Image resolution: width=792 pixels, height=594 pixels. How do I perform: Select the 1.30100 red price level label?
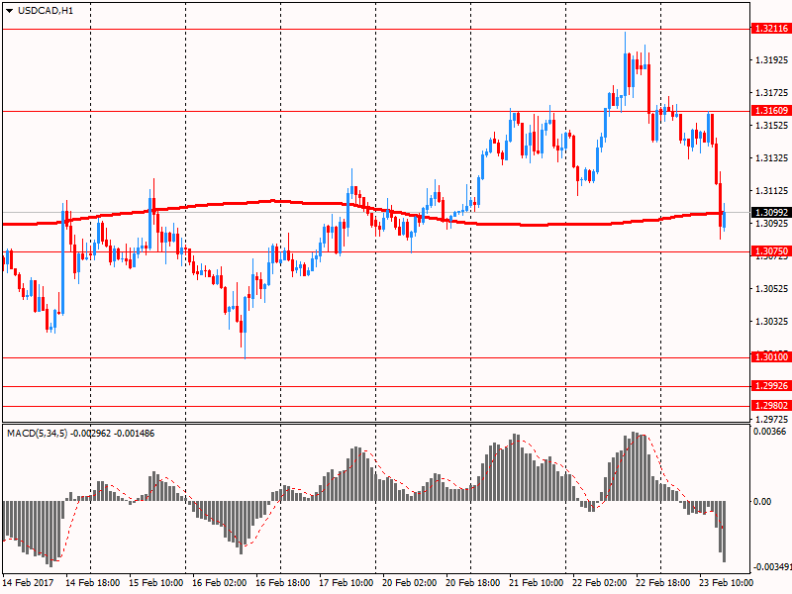tap(771, 357)
